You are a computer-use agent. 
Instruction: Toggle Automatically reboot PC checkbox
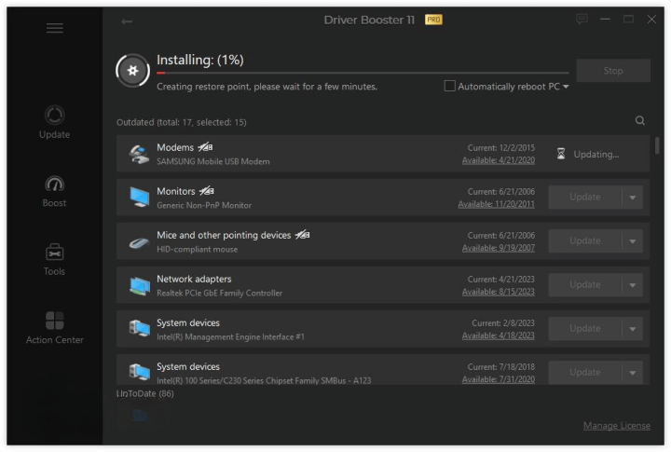[449, 86]
